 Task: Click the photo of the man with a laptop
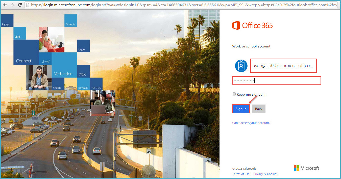(x=103, y=103)
